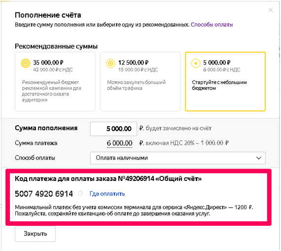Click the Стартуйте с небольшим бюджетом description

pyautogui.click(x=219, y=85)
